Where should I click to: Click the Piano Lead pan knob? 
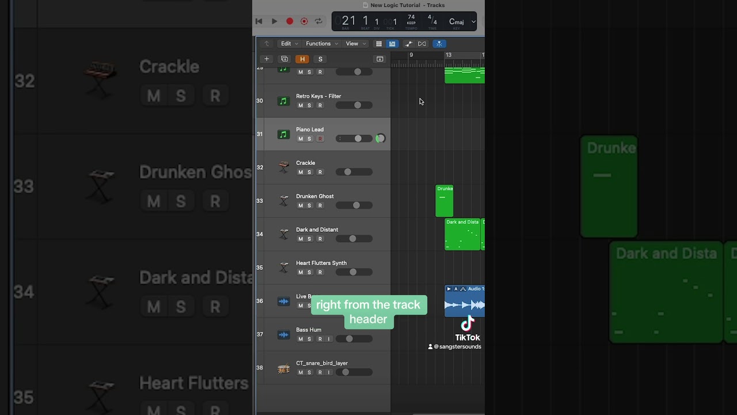coord(380,138)
